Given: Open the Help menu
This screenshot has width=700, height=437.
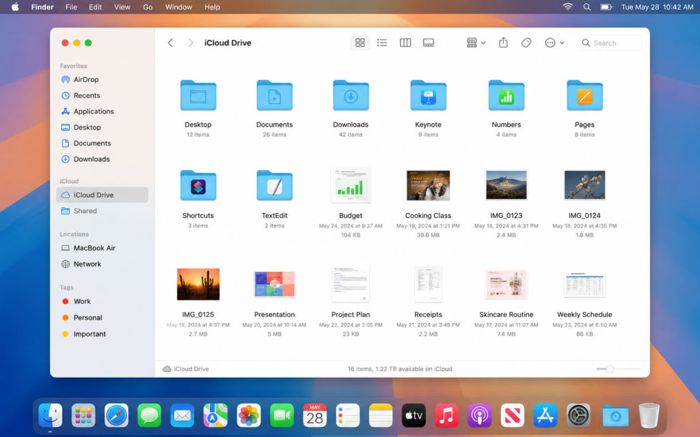Looking at the screenshot, I should point(212,7).
